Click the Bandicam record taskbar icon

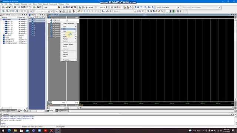click(x=51, y=130)
